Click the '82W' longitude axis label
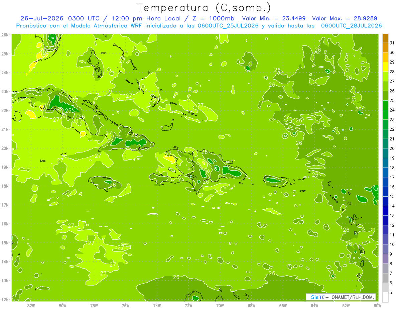The height and width of the screenshot is (310, 401). pos(31,305)
